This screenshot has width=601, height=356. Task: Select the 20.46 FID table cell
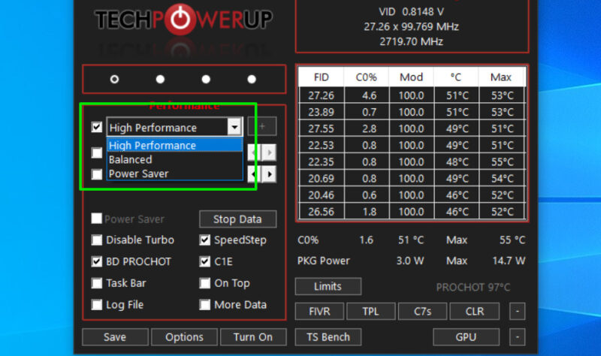[x=322, y=195]
